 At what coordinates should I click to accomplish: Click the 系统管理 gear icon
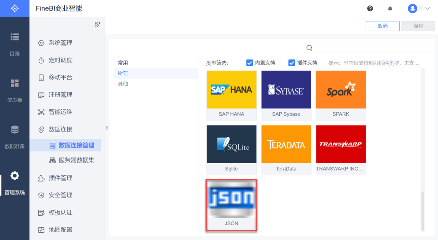click(41, 43)
